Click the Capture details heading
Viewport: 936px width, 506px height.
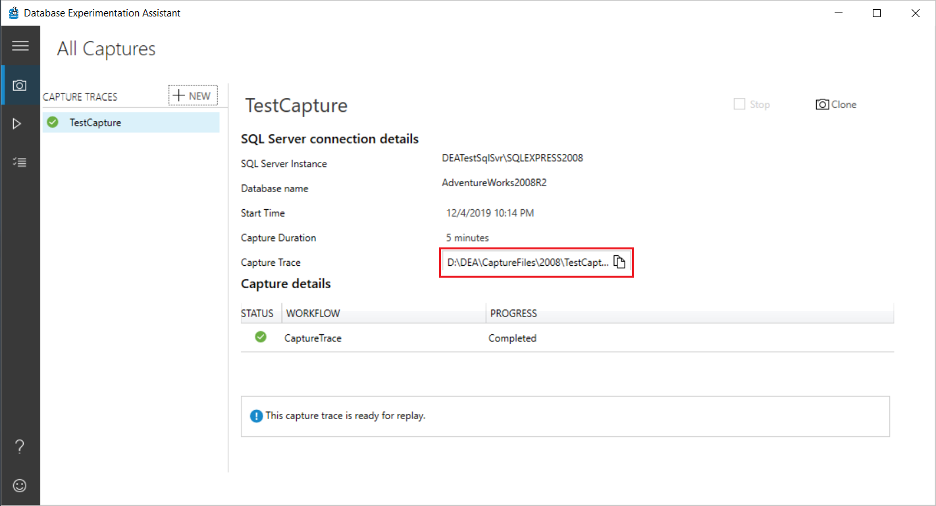[286, 284]
